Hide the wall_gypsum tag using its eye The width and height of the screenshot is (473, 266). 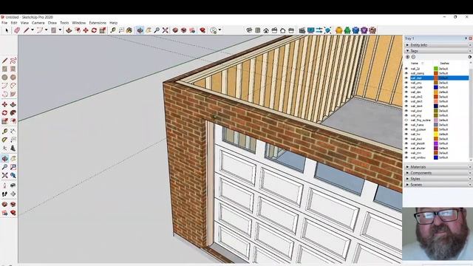pyautogui.click(x=406, y=129)
